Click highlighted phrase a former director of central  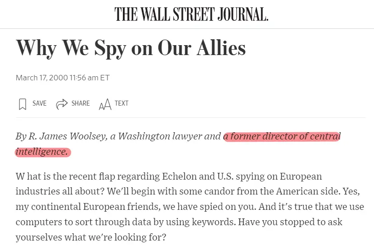[x=282, y=136]
